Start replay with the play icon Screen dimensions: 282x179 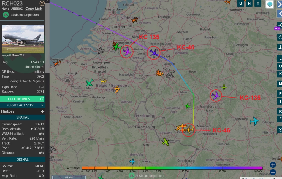point(280,130)
